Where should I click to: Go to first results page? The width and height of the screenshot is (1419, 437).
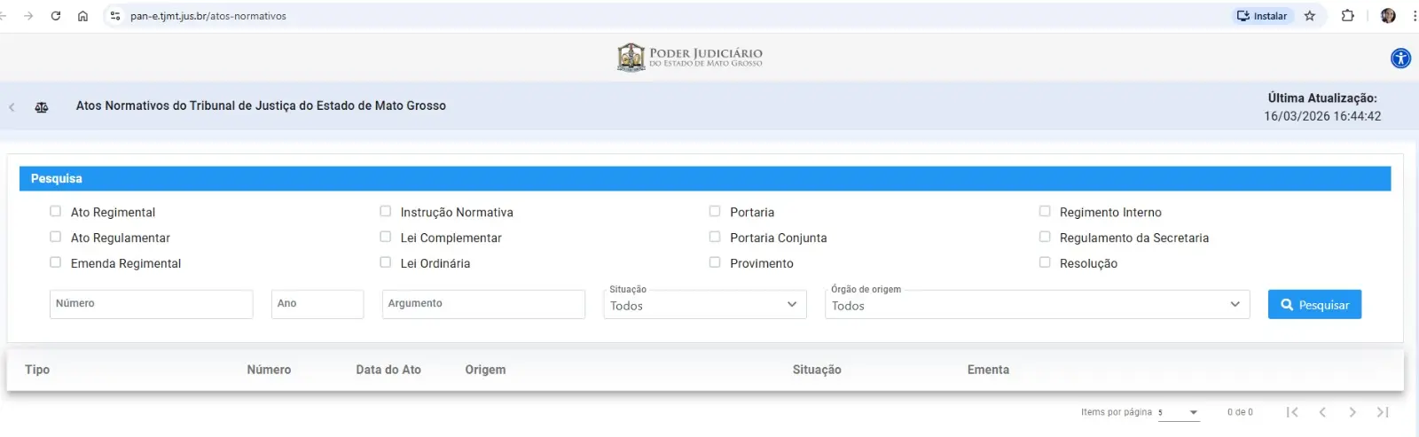(1292, 412)
